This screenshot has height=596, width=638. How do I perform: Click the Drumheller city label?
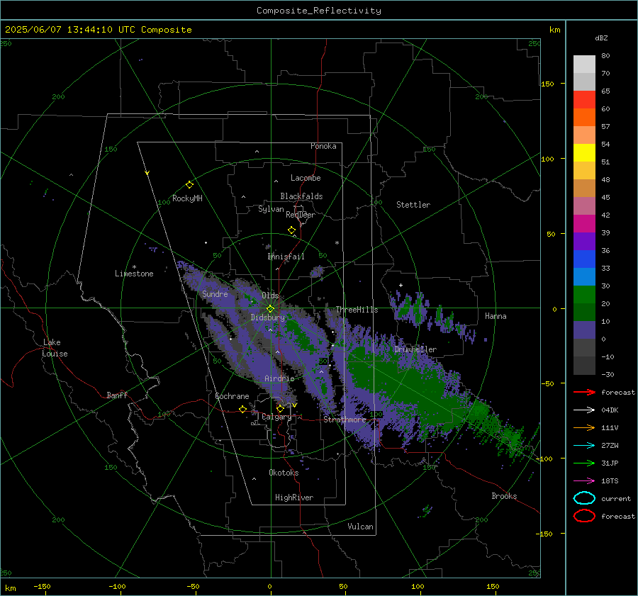tap(415, 349)
